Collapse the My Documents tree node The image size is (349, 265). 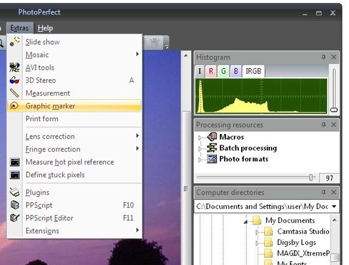click(x=246, y=221)
